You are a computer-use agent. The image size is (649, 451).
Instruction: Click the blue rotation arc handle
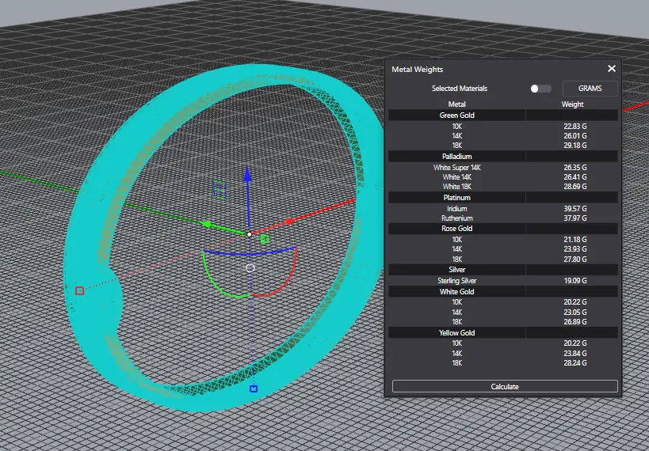coord(250,252)
